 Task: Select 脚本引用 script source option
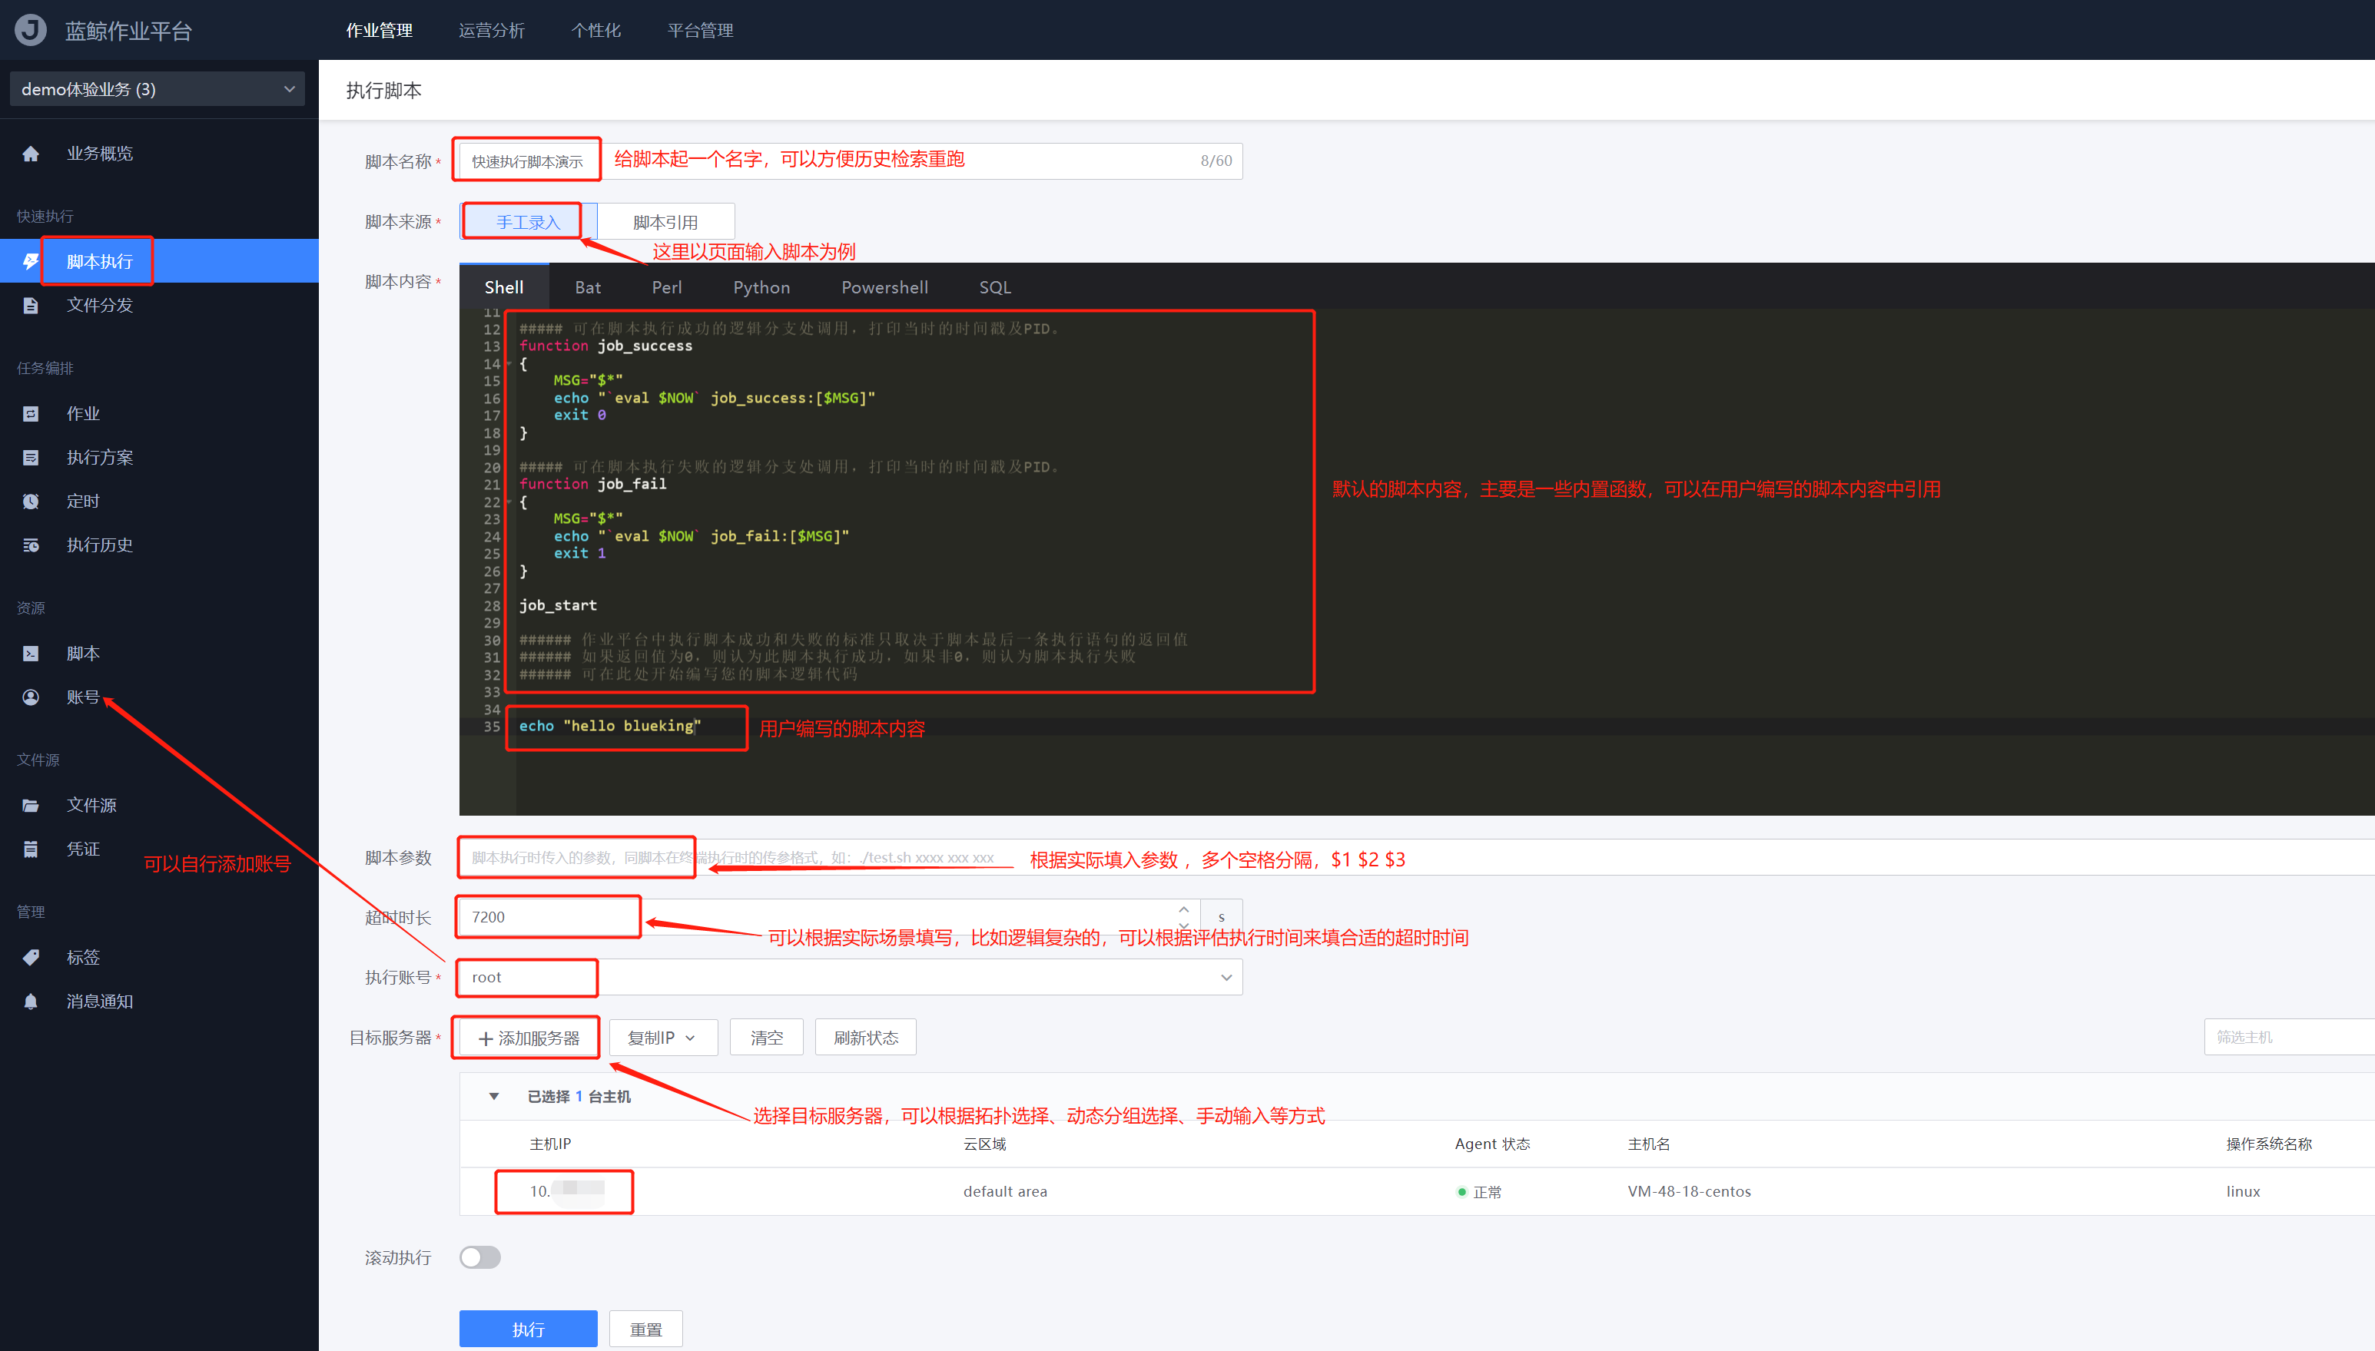click(665, 222)
